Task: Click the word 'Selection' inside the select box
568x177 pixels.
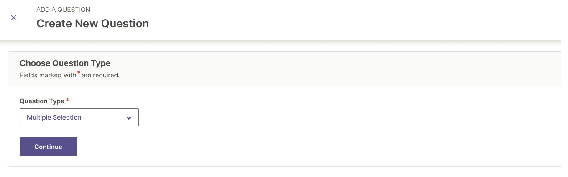Action: [x=67, y=117]
